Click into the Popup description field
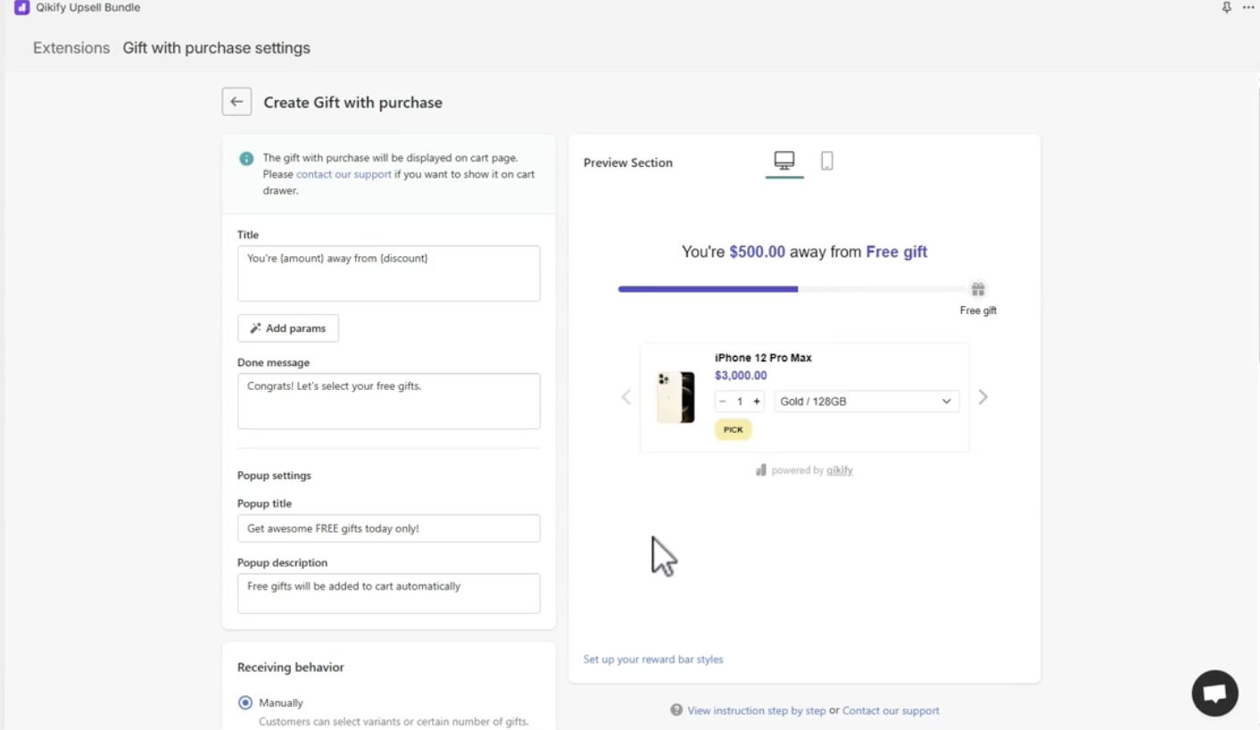 pos(389,593)
